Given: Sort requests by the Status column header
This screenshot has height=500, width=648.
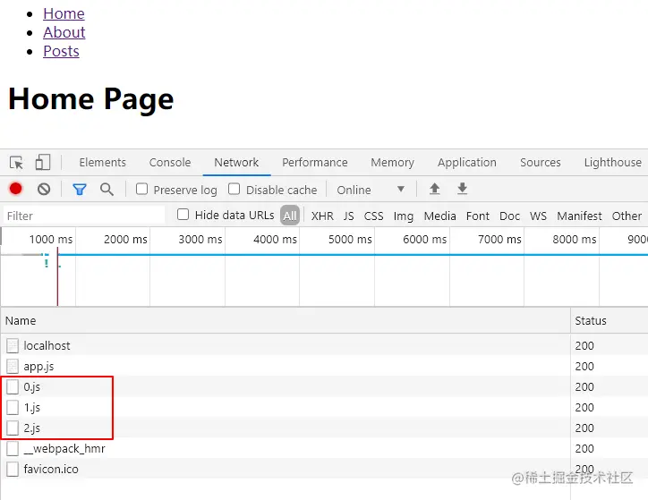Looking at the screenshot, I should pos(610,320).
